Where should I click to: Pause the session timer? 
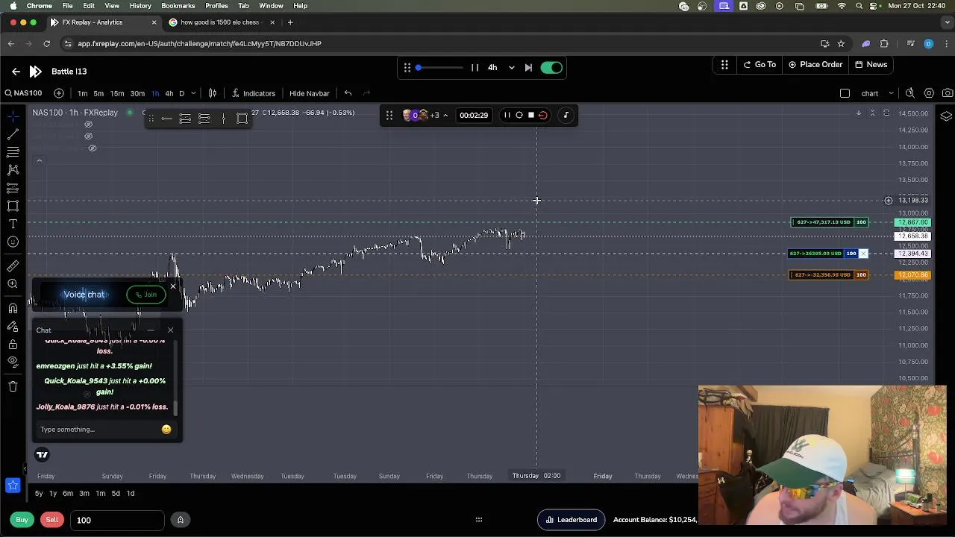(x=507, y=115)
